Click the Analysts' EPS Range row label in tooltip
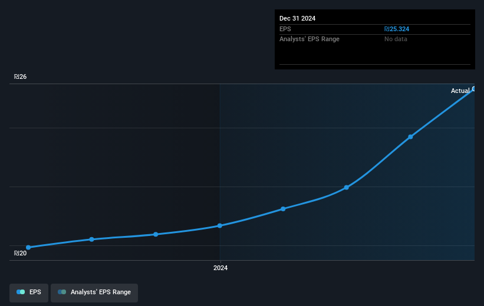484x306 pixels. click(x=310, y=39)
